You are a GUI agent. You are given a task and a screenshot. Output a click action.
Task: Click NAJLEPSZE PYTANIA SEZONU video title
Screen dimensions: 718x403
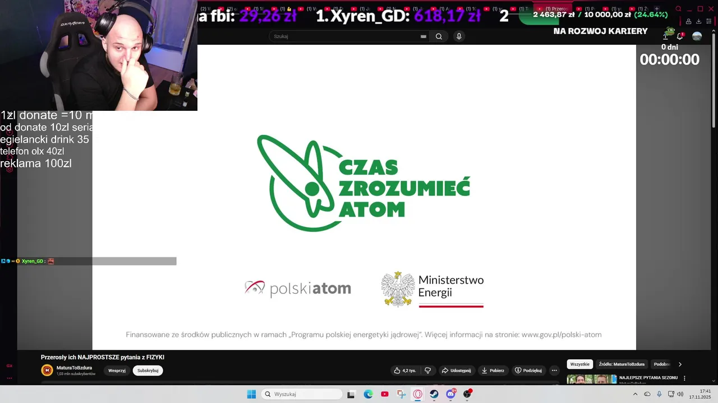click(648, 378)
